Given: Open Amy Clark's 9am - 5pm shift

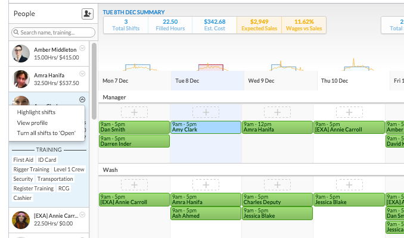Looking at the screenshot, I should click(206, 127).
